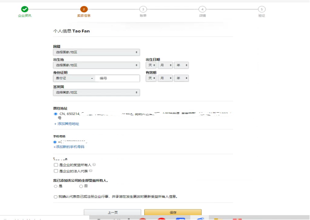Click the 保存 save button
Image resolution: width=310 pixels, height=220 pixels.
click(x=173, y=212)
